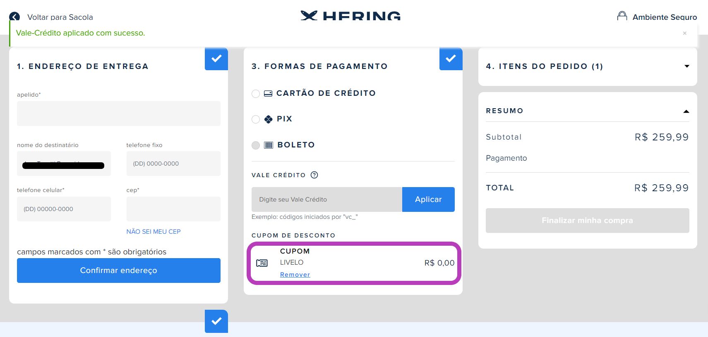Choose the Boleto radio button
The width and height of the screenshot is (708, 337).
[x=256, y=145]
